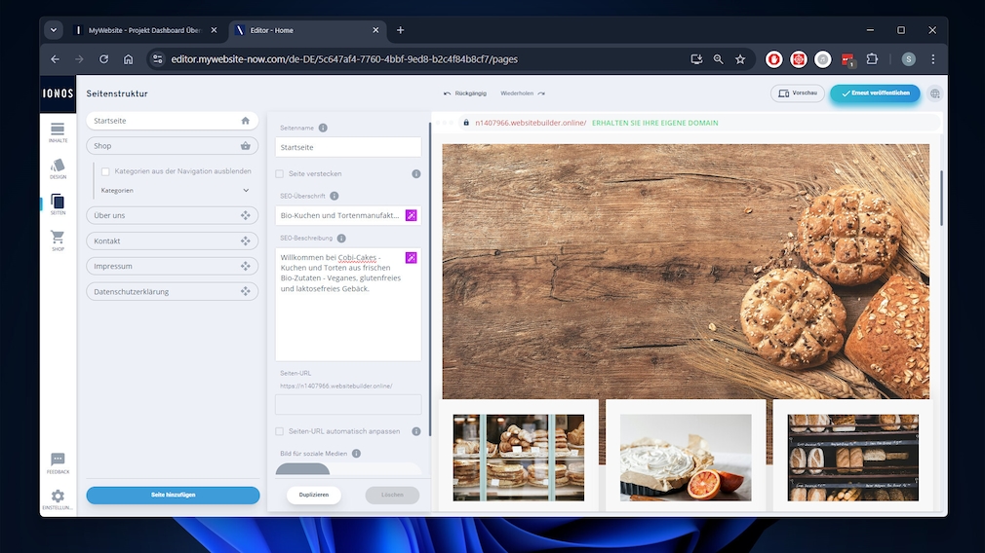Click into the Seitenname input field
985x553 pixels.
coord(348,147)
